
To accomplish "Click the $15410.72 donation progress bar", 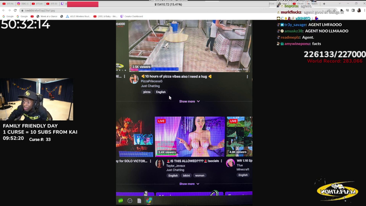I will tap(168, 4).
